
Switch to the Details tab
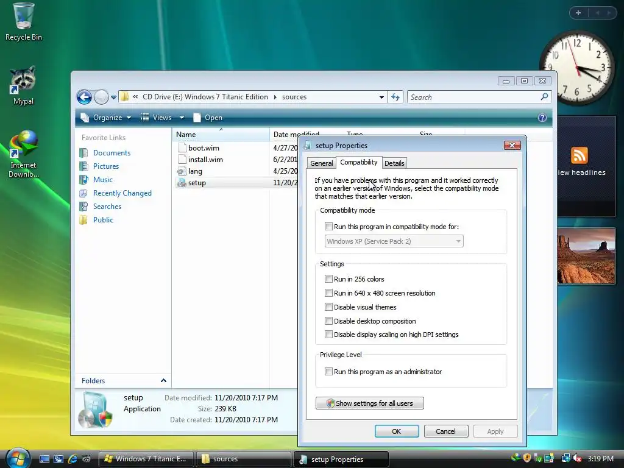pyautogui.click(x=394, y=163)
